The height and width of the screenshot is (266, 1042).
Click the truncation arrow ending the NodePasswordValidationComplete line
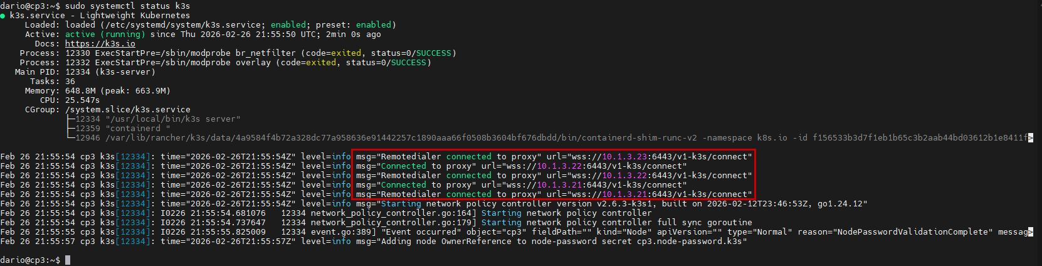[x=1031, y=232]
